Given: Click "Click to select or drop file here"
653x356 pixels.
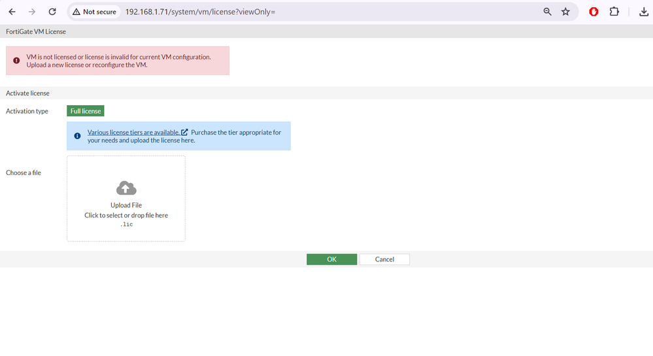Looking at the screenshot, I should point(126,216).
